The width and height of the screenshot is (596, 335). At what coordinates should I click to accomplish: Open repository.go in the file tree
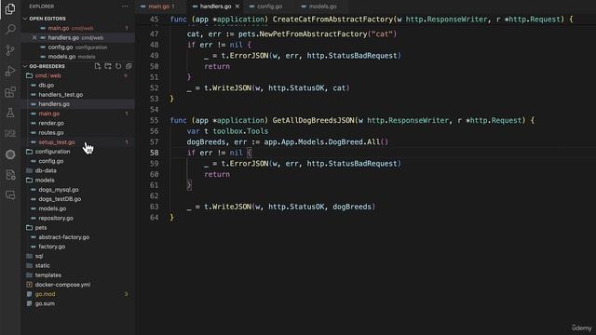point(56,218)
